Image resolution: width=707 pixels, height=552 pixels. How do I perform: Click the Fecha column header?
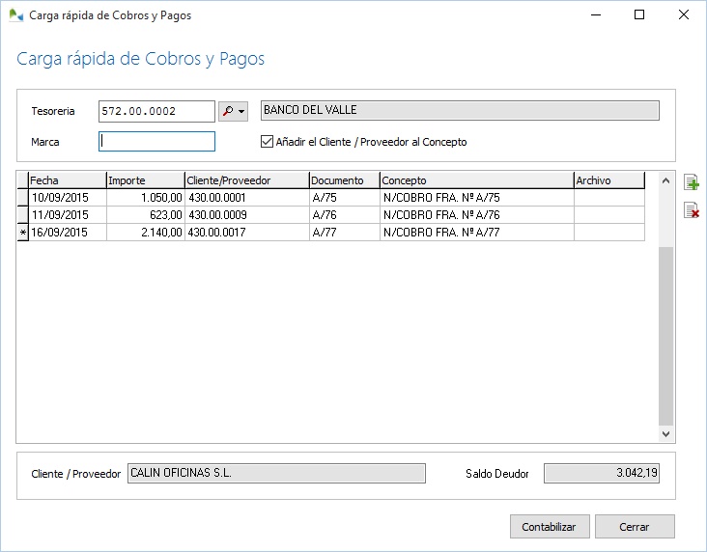coord(66,180)
